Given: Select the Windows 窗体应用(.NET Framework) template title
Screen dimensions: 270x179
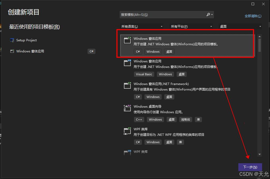Looking at the screenshot, I should click(161, 84).
